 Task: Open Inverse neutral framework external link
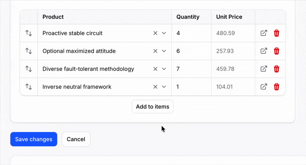tap(264, 87)
